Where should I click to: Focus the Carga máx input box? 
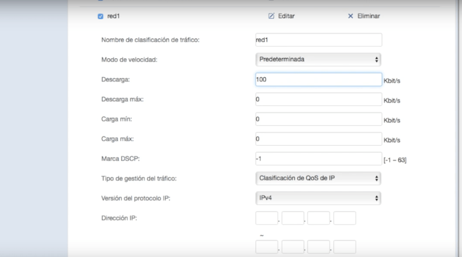click(x=319, y=139)
